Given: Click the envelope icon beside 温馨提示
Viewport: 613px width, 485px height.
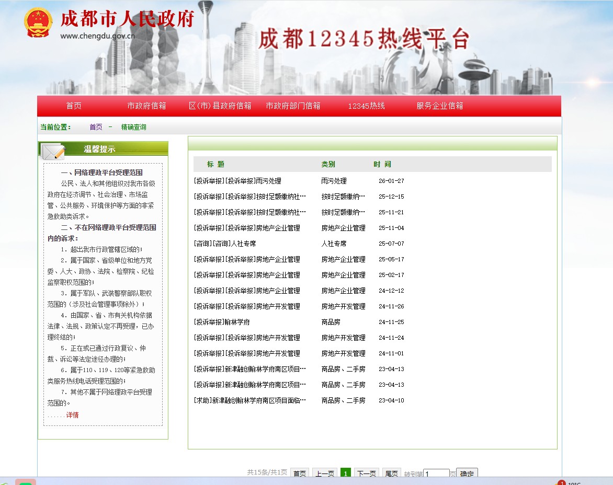Looking at the screenshot, I should pos(52,151).
